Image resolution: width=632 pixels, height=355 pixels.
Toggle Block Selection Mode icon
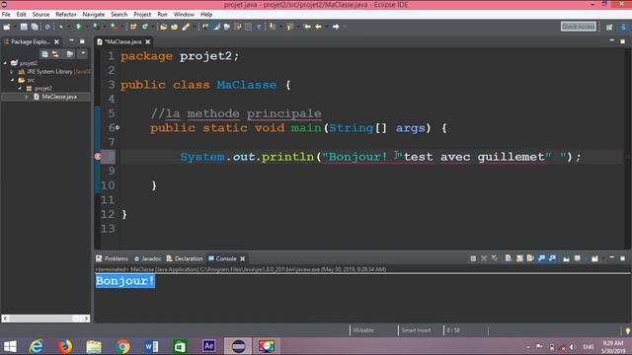(248, 27)
